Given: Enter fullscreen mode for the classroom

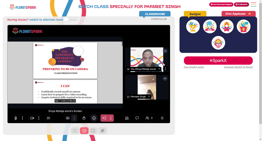Looking at the screenshot, I should (75, 130).
